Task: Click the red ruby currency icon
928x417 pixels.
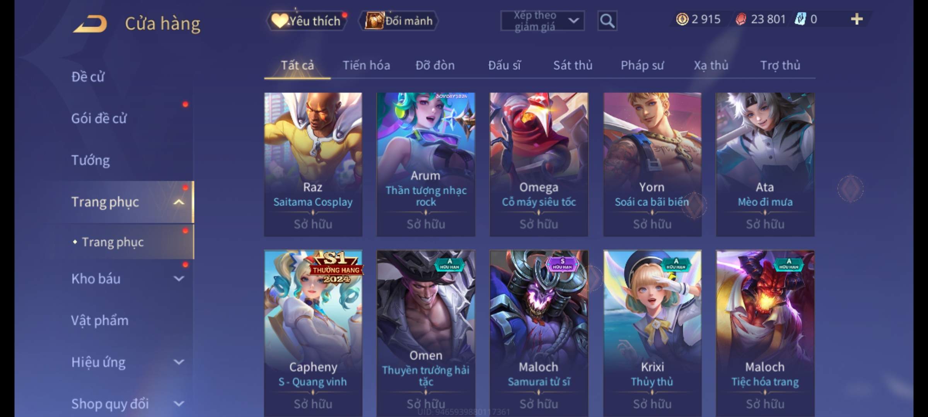Action: [740, 19]
